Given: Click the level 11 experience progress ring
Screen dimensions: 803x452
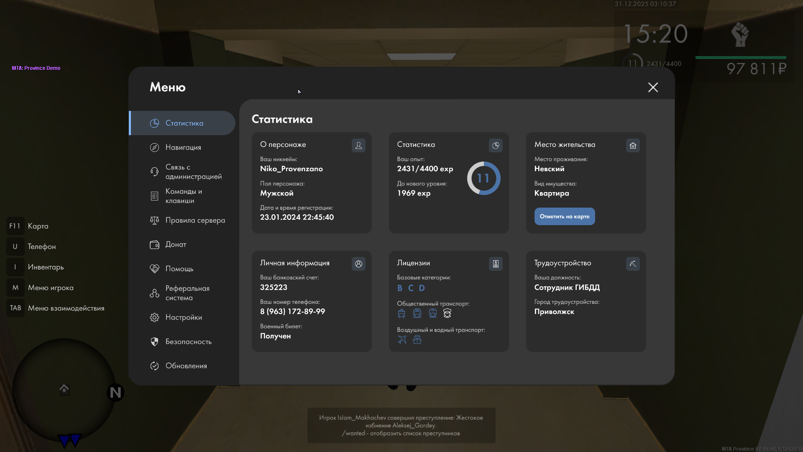Looking at the screenshot, I should [x=483, y=178].
